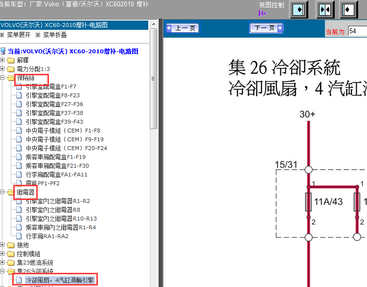Click page icon of 乘客車廂配電盒F1-F19

click(19, 157)
